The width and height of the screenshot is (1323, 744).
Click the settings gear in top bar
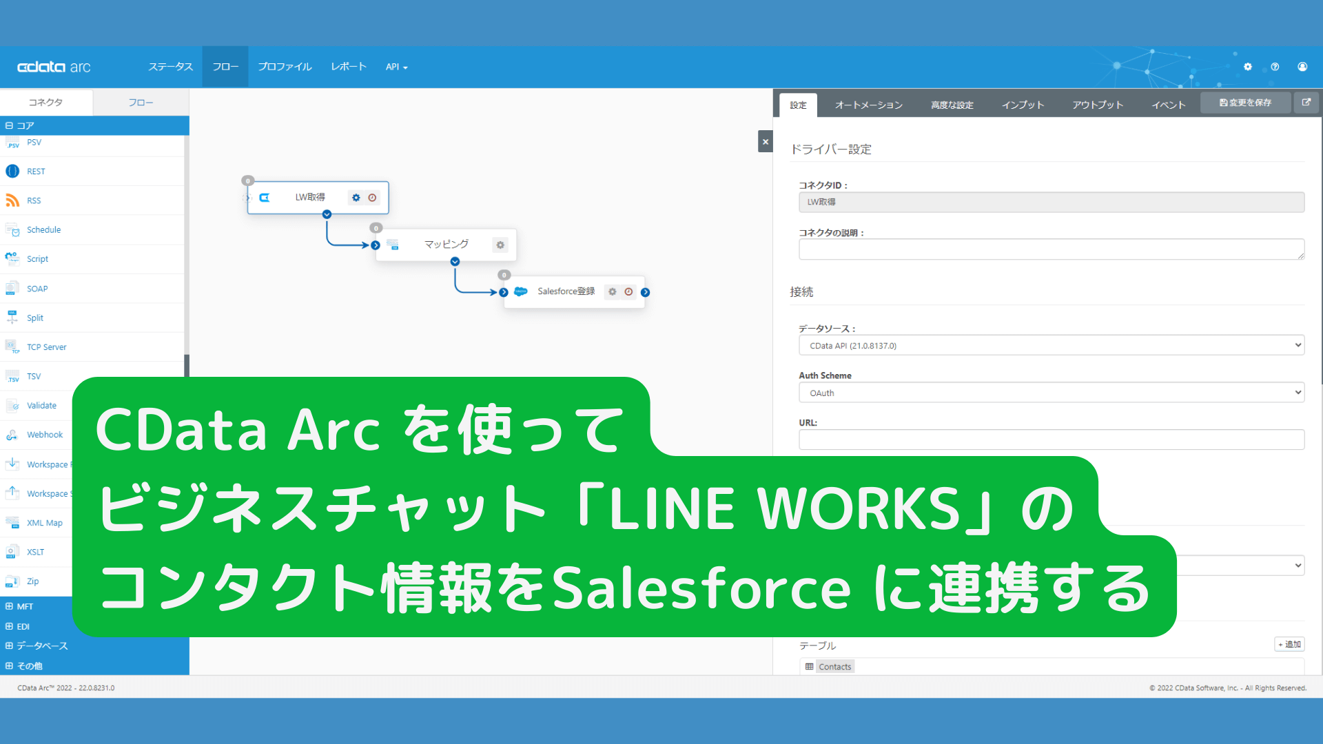coord(1247,67)
